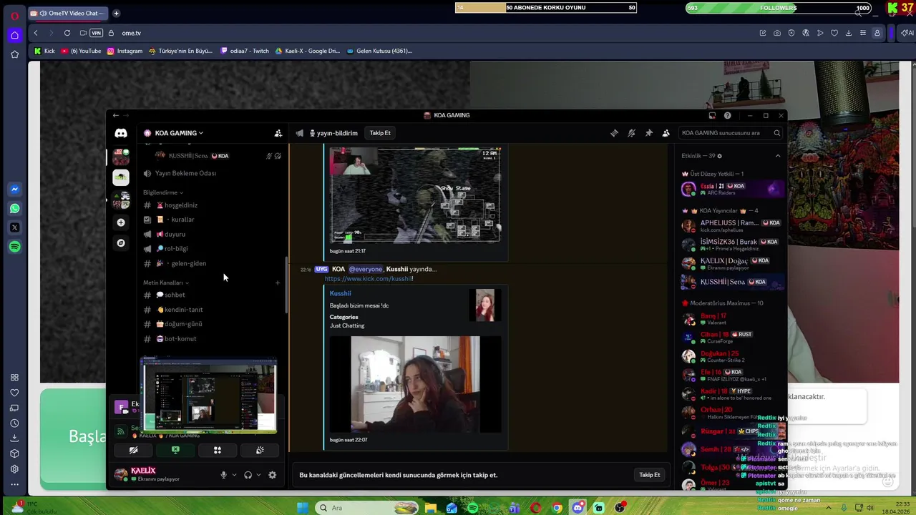Click the voice connection signal icon
The height and width of the screenshot is (515, 916).
pos(120,431)
